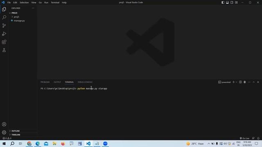Open the Run and Debug view
The image size is (262, 147).
[4, 34]
